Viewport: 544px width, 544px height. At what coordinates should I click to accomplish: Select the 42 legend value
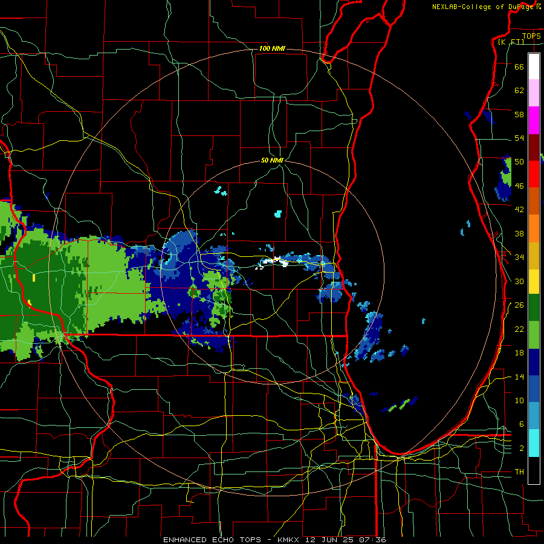519,210
